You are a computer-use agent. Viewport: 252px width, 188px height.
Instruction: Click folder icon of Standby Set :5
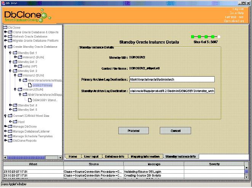(x=15, y=110)
